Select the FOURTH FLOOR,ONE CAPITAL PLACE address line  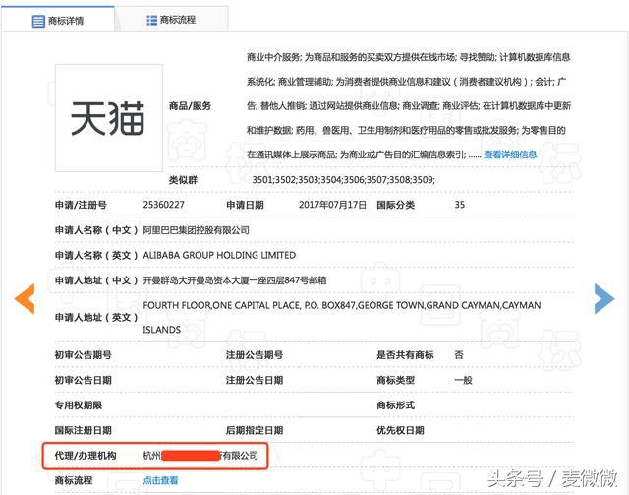coord(342,305)
